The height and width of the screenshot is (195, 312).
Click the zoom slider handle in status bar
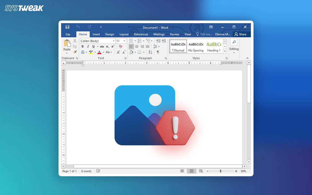pyautogui.click(x=220, y=171)
